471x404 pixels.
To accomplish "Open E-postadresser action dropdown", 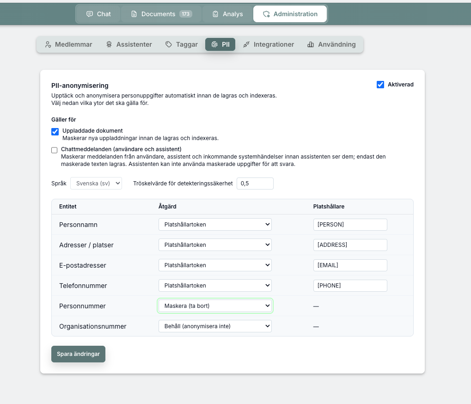I will pos(215,265).
